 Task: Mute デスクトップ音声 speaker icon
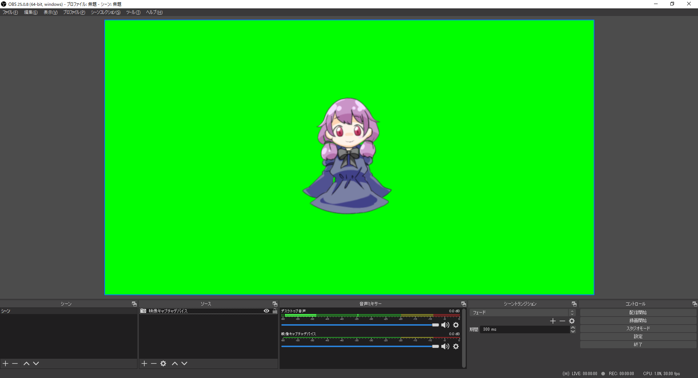tap(445, 325)
